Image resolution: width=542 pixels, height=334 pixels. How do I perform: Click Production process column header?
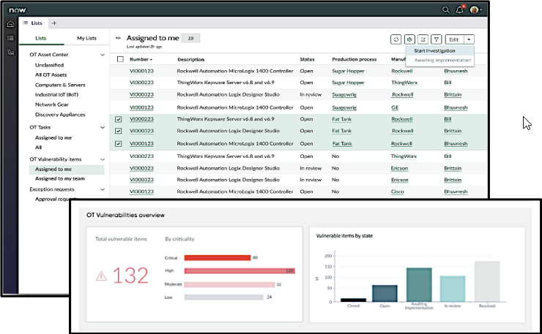[354, 60]
